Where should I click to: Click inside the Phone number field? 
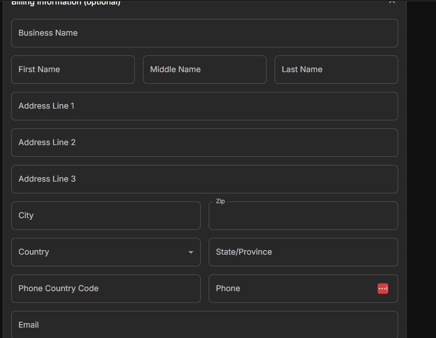tap(303, 288)
